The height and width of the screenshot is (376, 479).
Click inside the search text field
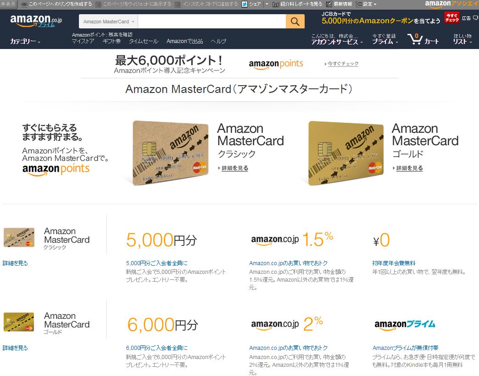[212, 22]
